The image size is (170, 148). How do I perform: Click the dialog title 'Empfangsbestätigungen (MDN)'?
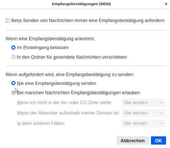(81, 4)
